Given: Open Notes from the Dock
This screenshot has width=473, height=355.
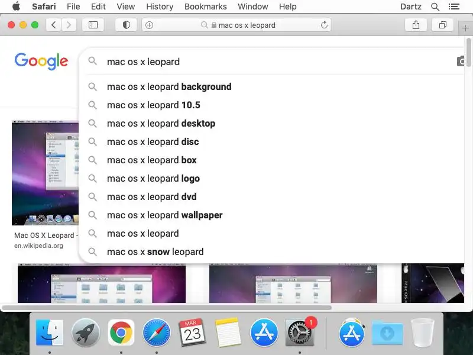Looking at the screenshot, I should point(228,333).
